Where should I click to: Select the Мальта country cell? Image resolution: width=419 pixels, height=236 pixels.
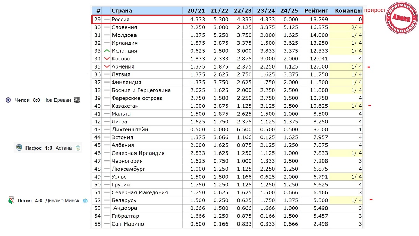click(x=147, y=114)
